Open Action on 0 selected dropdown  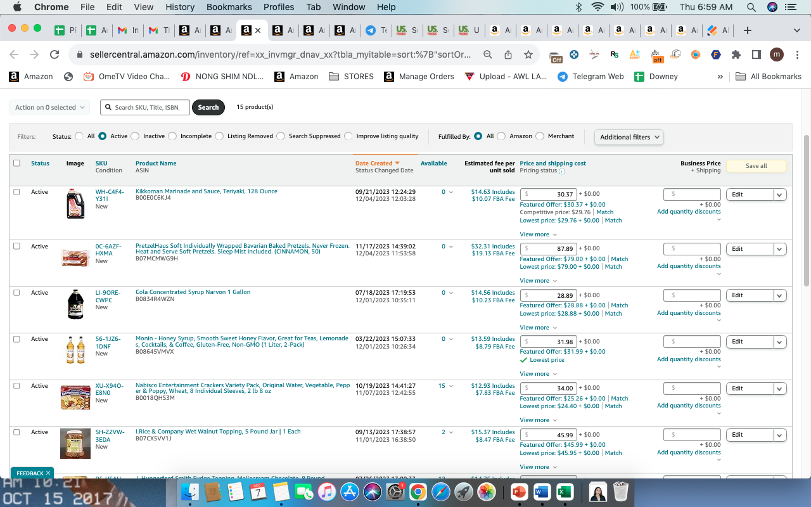click(x=49, y=108)
